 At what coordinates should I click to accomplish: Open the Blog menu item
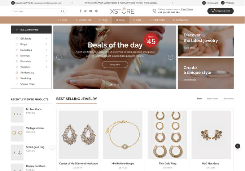[121, 20]
